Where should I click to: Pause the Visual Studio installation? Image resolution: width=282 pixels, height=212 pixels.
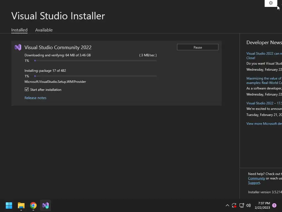[198, 47]
